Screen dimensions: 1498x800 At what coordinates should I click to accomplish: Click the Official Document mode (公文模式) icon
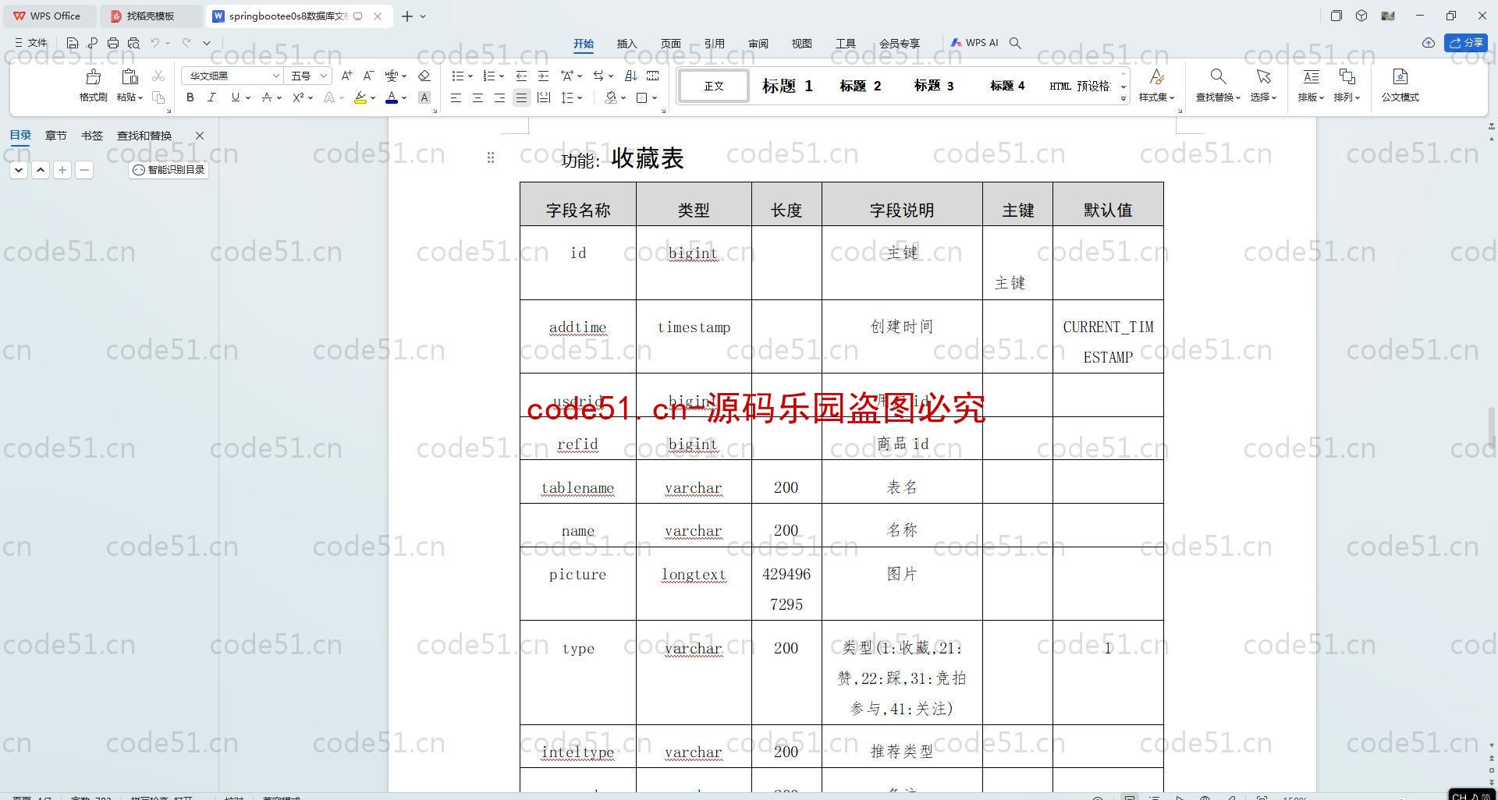tap(1400, 76)
